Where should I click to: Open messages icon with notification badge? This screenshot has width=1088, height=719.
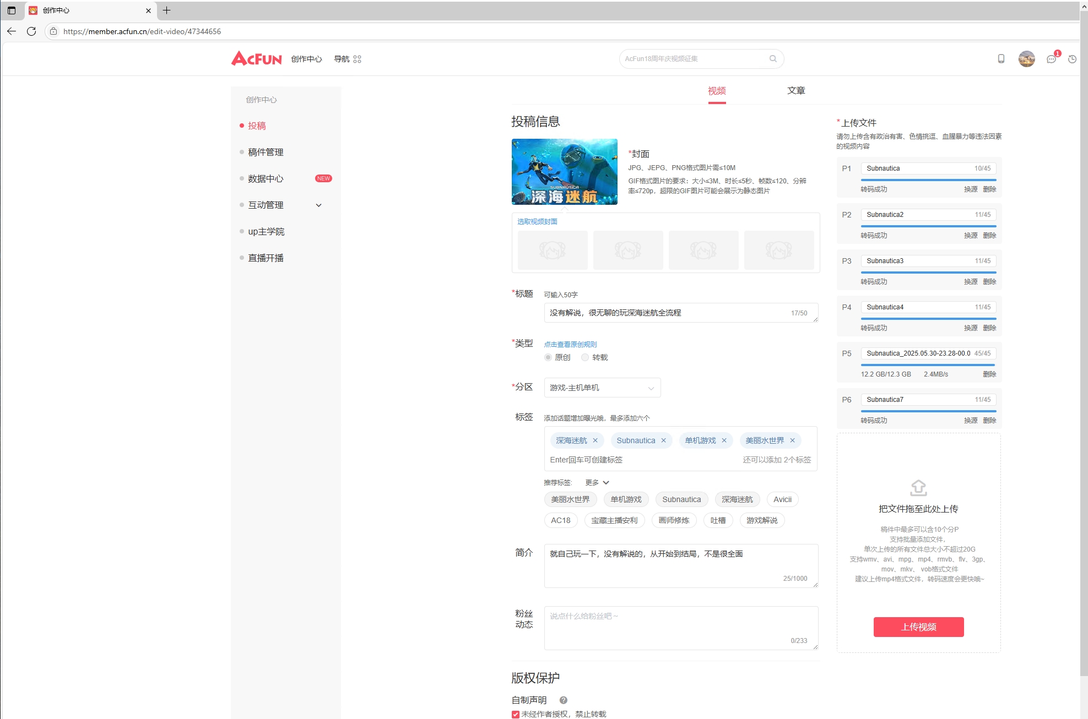point(1052,58)
